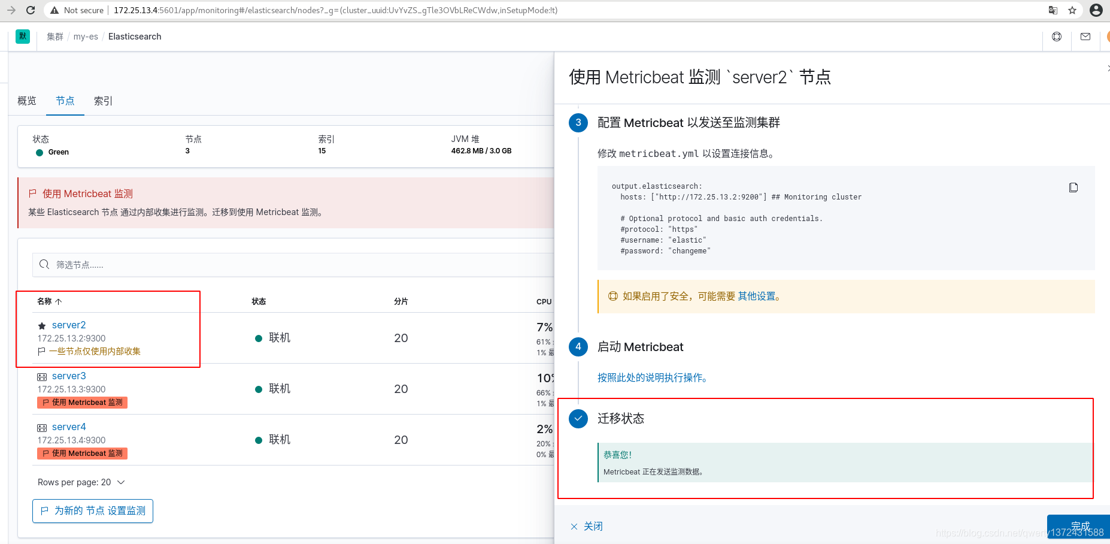1110x544 pixels.
Task: Focus the 筛选节点 search field
Action: (293, 265)
